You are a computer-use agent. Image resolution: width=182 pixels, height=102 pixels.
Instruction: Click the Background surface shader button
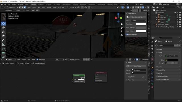[x=171, y=56]
